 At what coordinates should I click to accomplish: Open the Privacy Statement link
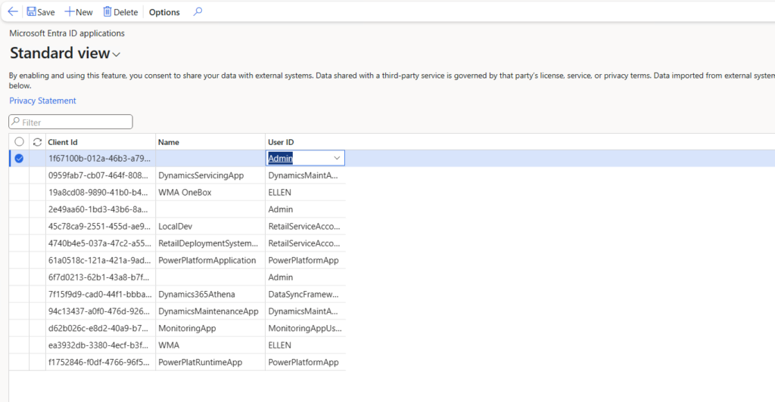(x=42, y=100)
